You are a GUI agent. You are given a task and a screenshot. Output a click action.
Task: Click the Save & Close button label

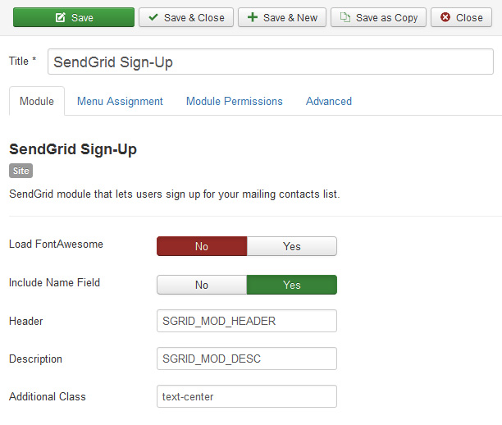click(x=194, y=17)
